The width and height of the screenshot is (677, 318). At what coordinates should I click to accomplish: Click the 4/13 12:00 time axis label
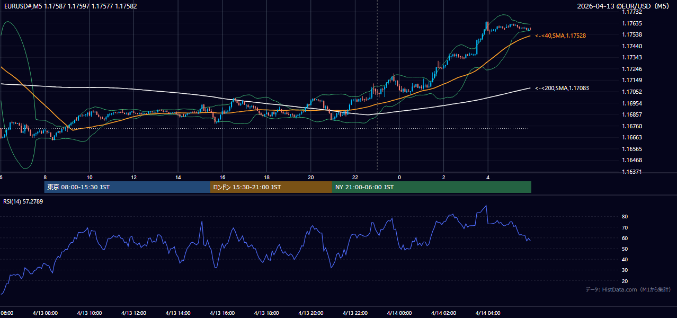133,313
